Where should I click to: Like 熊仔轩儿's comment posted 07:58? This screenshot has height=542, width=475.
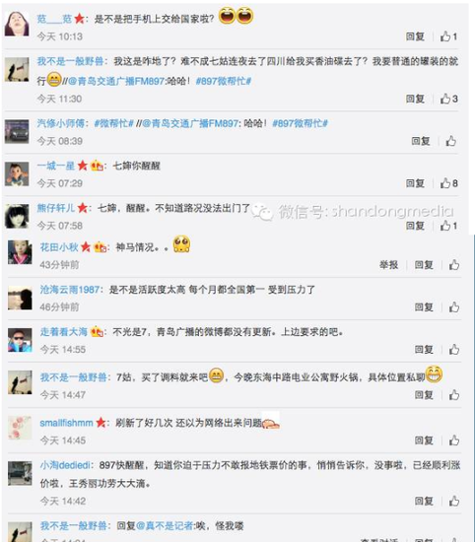click(x=448, y=226)
